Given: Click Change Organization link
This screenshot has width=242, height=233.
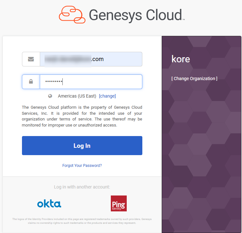Looking at the screenshot, I should click(194, 79).
